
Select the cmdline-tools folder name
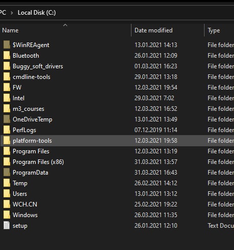tap(31, 77)
